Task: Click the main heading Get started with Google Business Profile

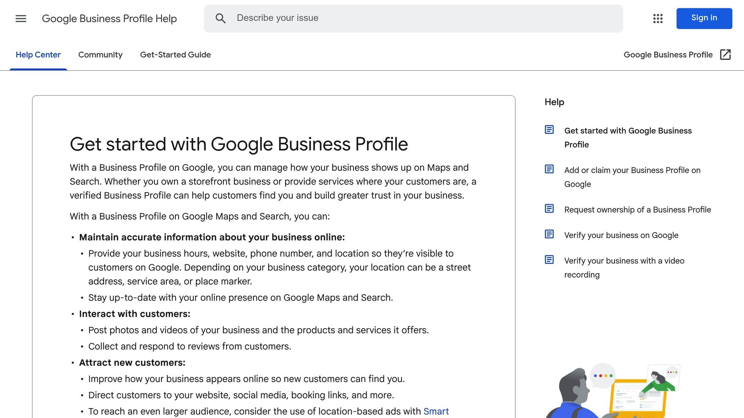Action: (x=239, y=144)
